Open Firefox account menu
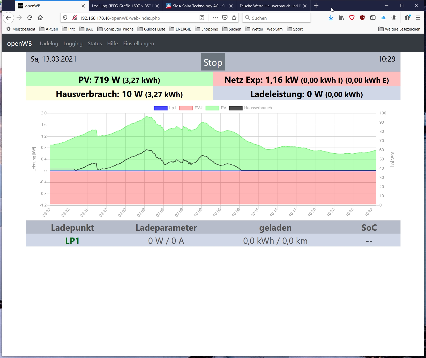 coord(394,18)
